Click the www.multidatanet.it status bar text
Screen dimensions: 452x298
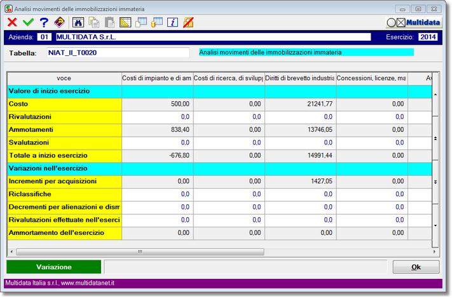point(88,283)
